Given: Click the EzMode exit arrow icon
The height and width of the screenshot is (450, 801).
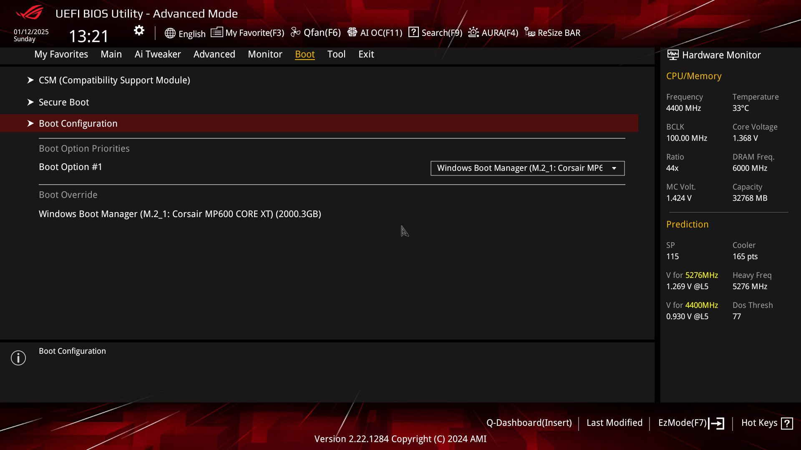Looking at the screenshot, I should click(x=716, y=423).
